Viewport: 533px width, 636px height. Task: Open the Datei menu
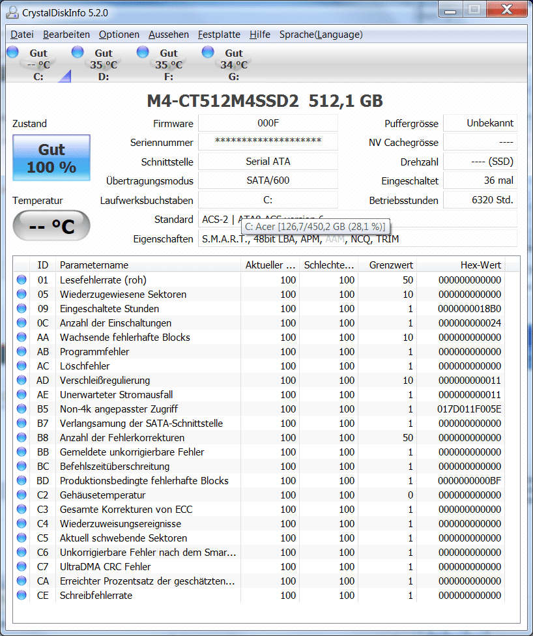click(22, 35)
